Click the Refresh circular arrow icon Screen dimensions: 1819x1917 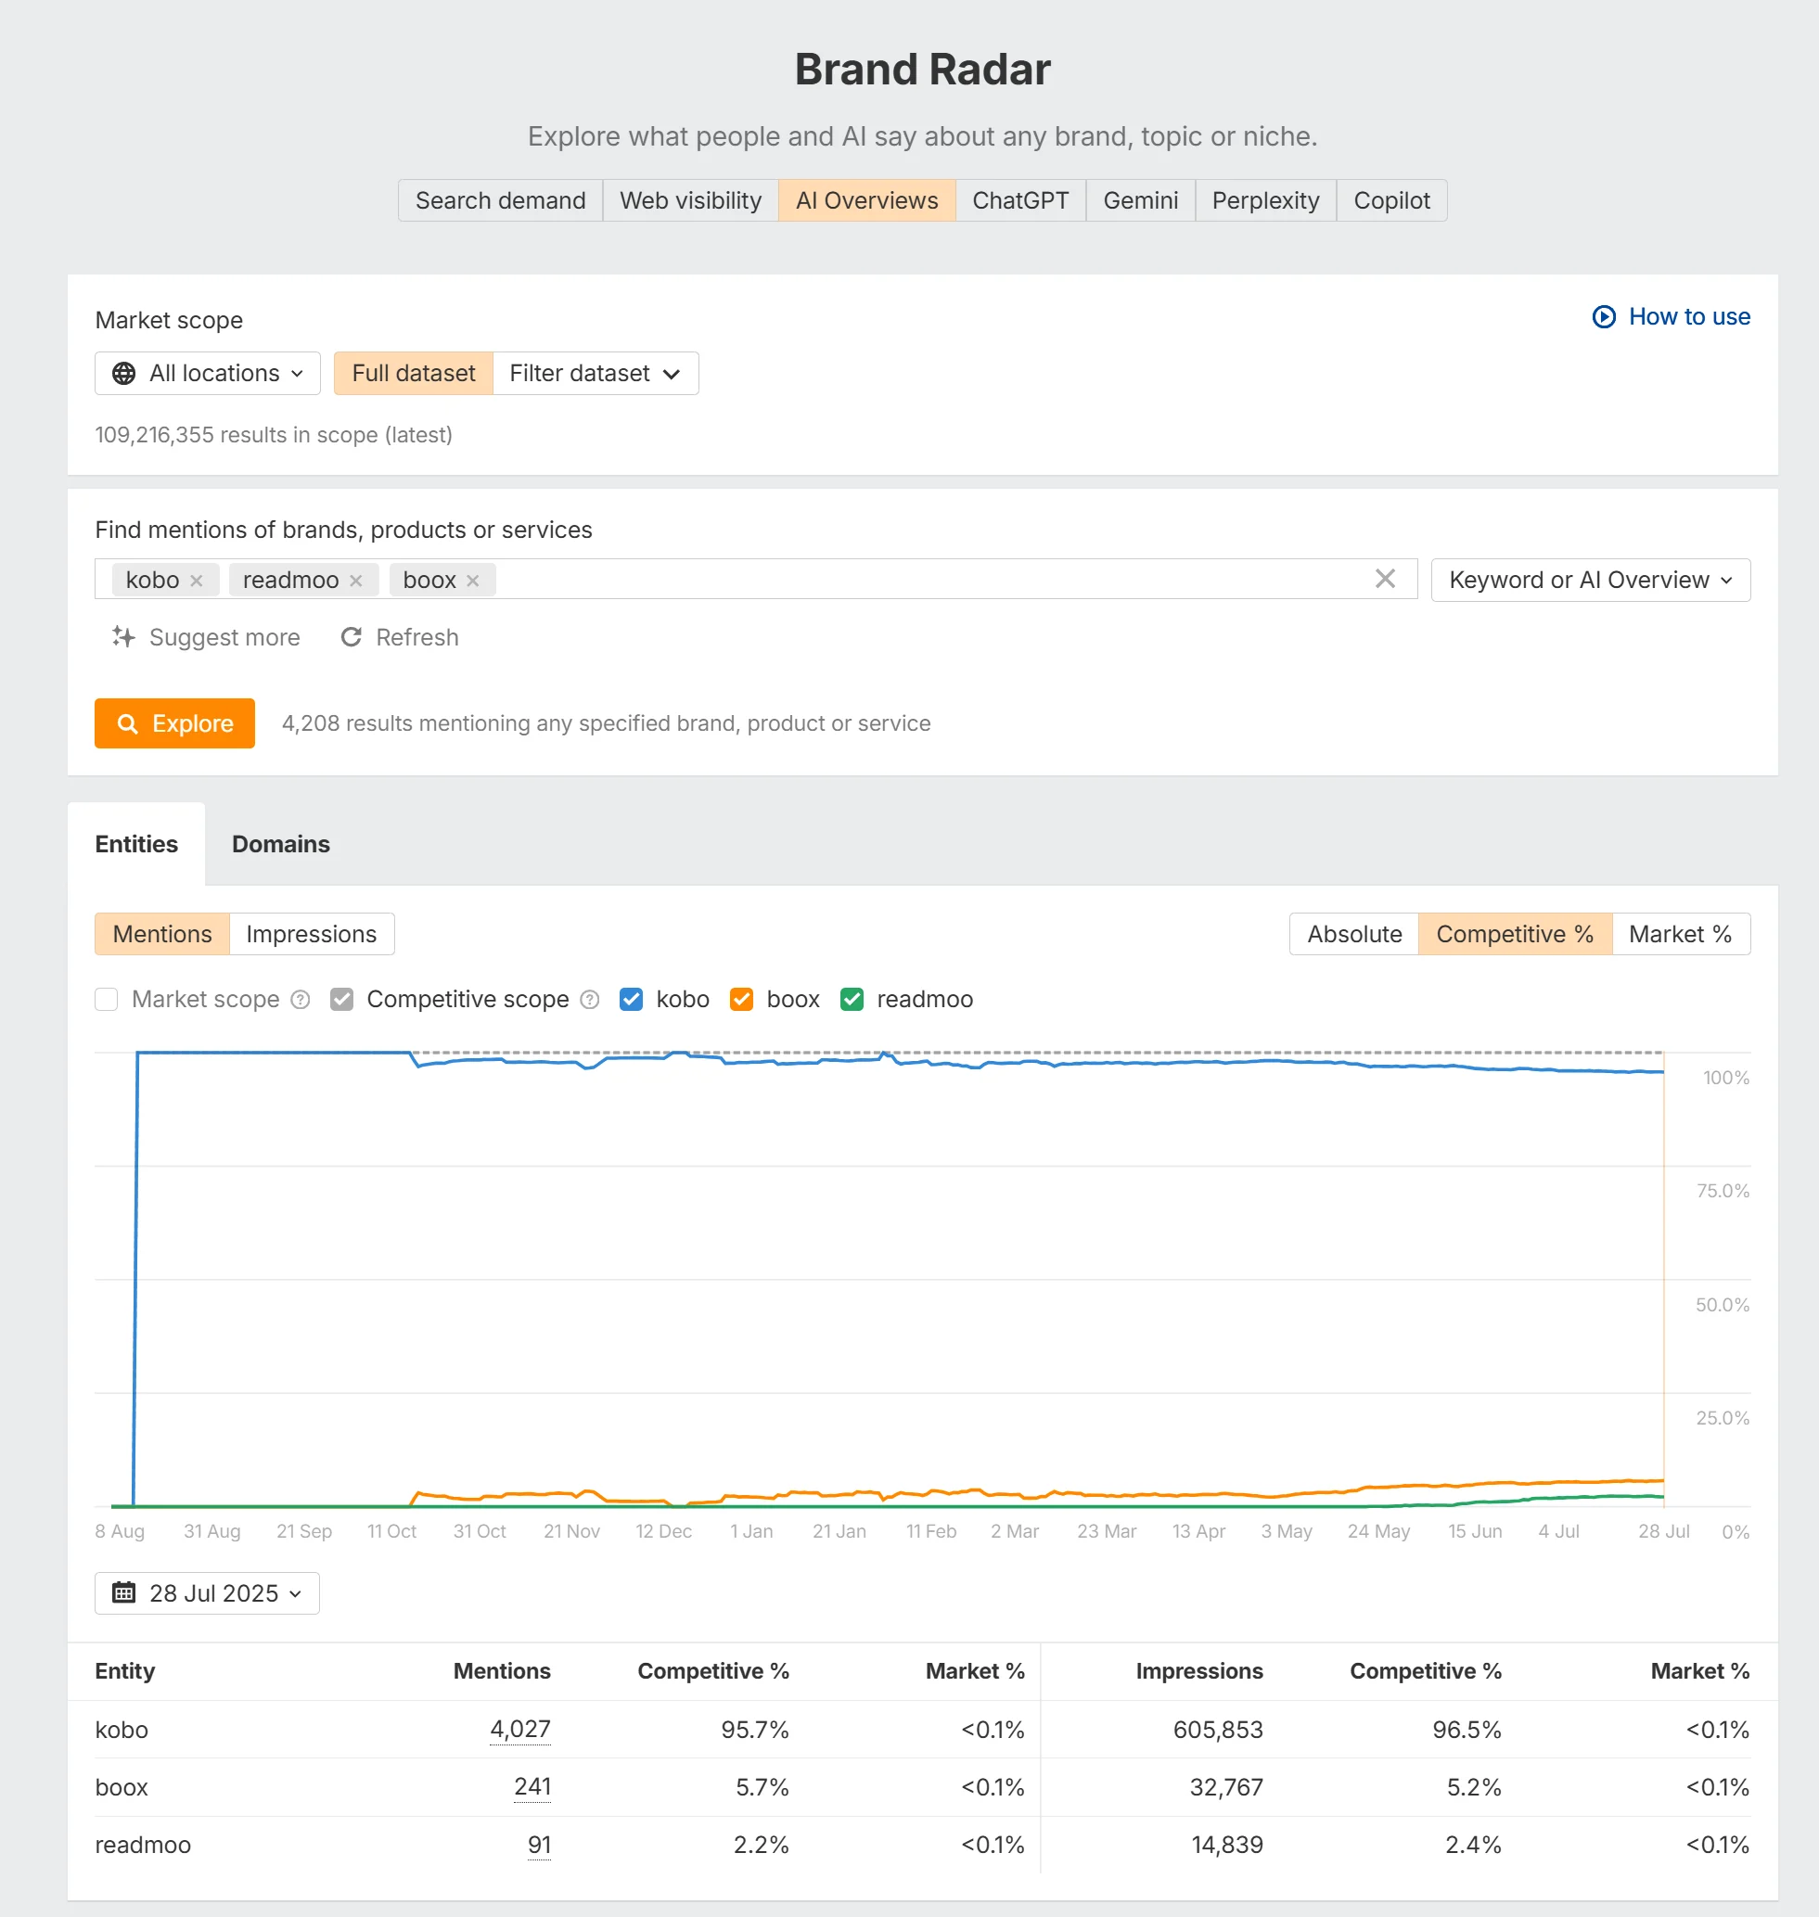tap(351, 637)
